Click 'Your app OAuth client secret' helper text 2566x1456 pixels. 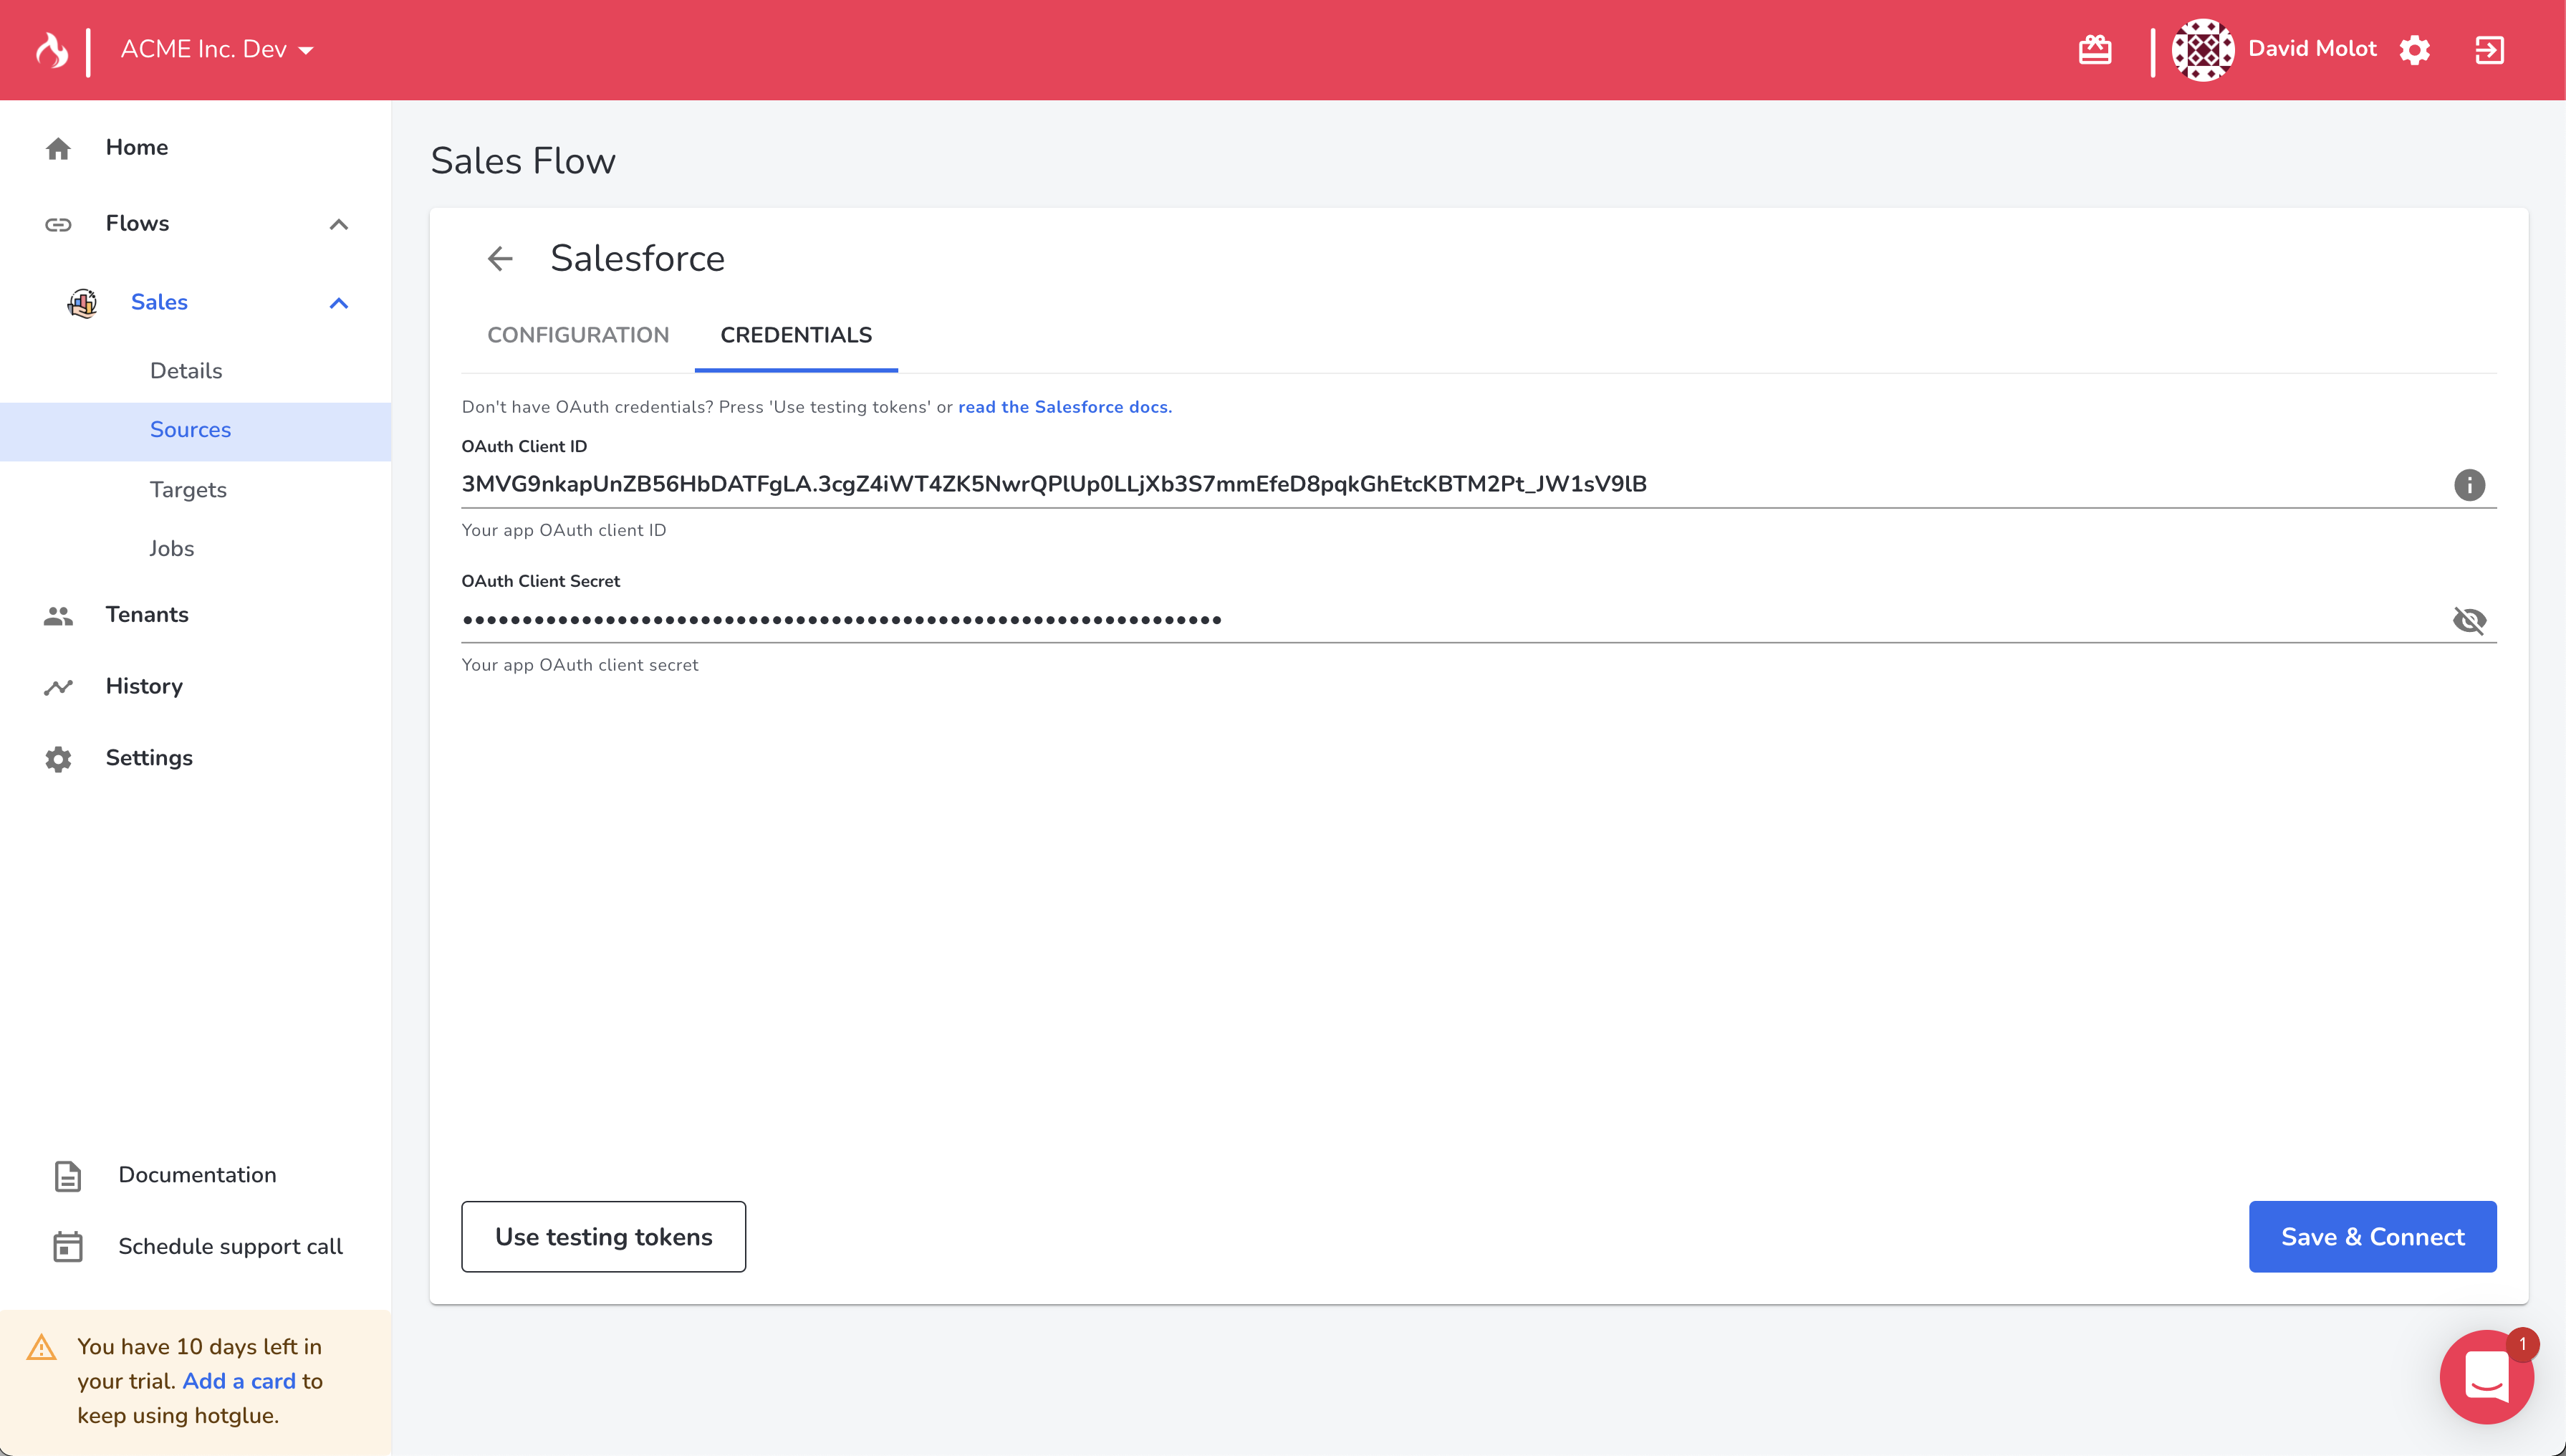coord(580,665)
